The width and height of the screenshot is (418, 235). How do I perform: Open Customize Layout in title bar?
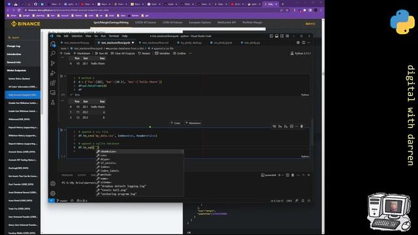click(x=287, y=36)
